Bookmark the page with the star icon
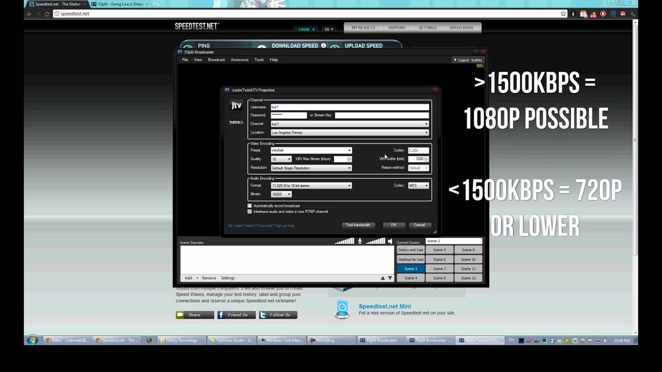This screenshot has height=372, width=662. coord(563,14)
